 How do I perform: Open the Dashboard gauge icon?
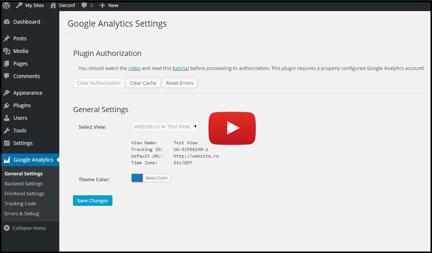click(x=7, y=22)
